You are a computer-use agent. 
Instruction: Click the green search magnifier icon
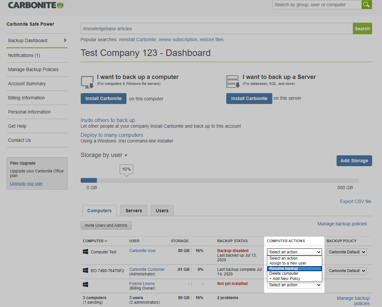[x=367, y=5]
